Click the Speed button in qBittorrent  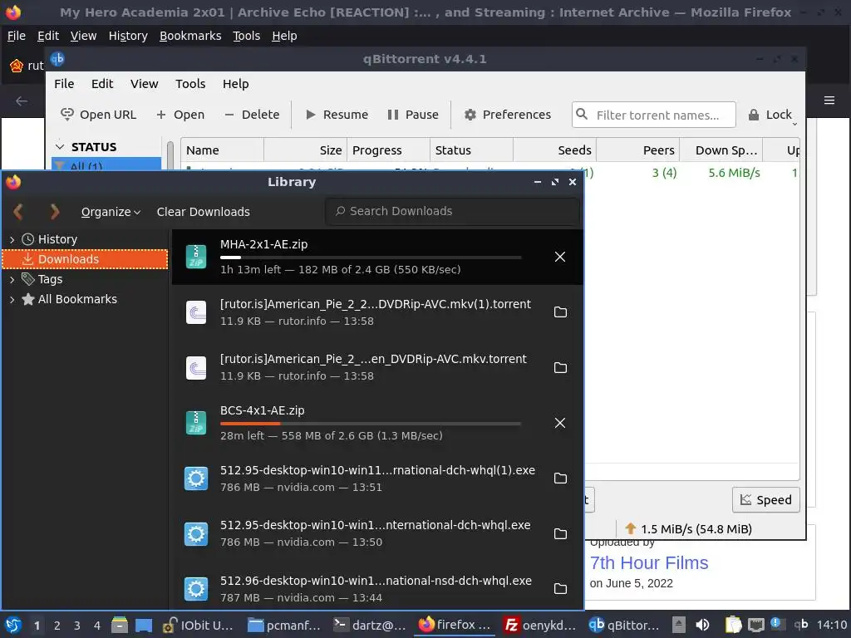point(765,499)
